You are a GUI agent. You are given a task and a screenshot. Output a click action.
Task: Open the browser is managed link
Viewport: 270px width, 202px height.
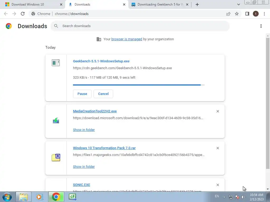[127, 39]
